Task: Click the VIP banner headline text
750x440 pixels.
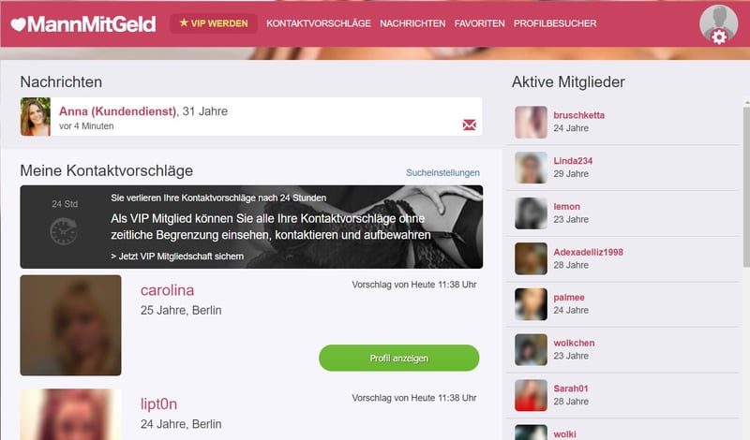Action: point(271,227)
